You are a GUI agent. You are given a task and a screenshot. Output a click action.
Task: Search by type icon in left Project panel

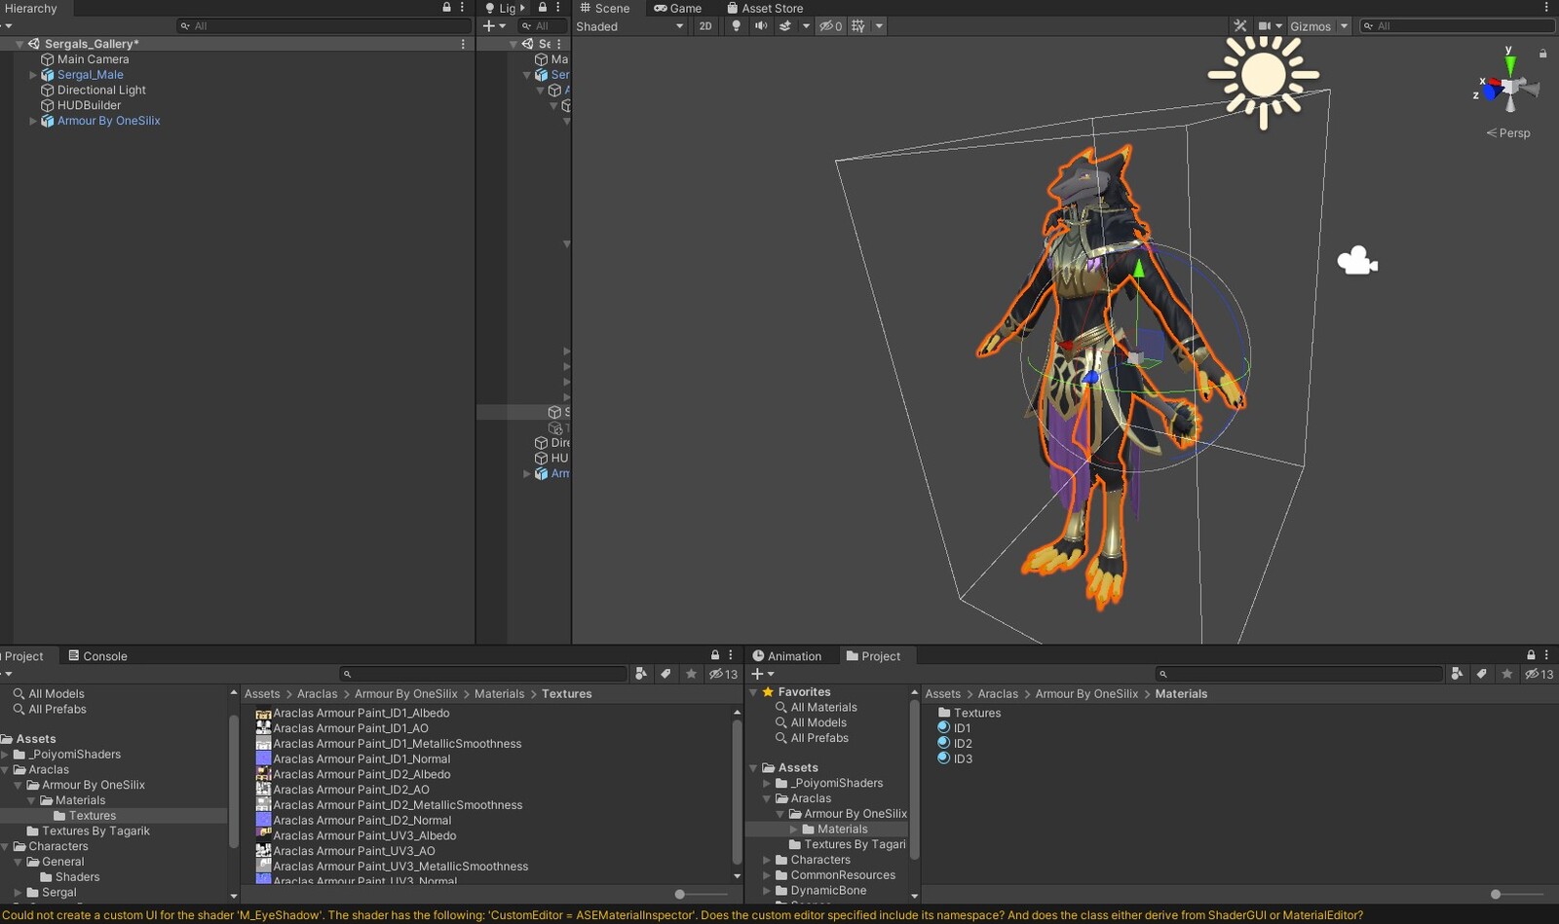[x=641, y=674]
